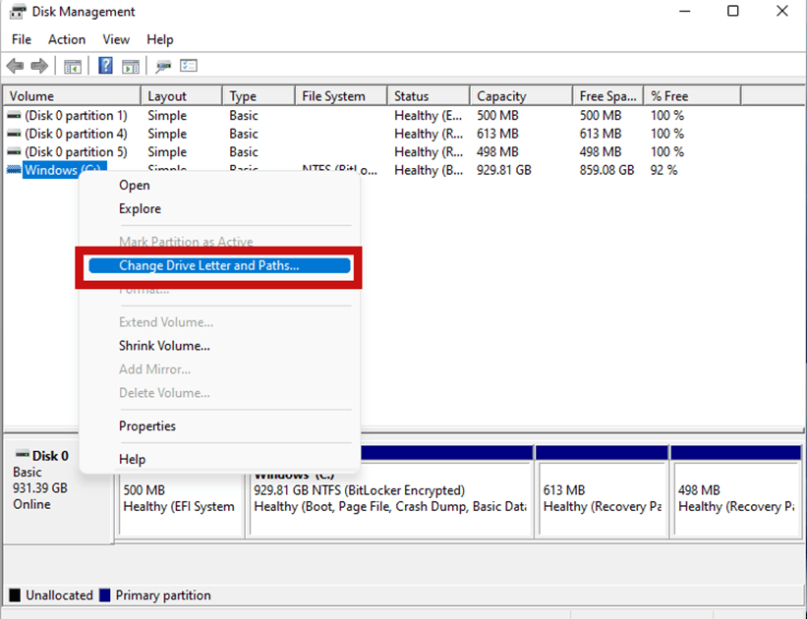Select Shrink Volume in context menu

click(x=164, y=346)
